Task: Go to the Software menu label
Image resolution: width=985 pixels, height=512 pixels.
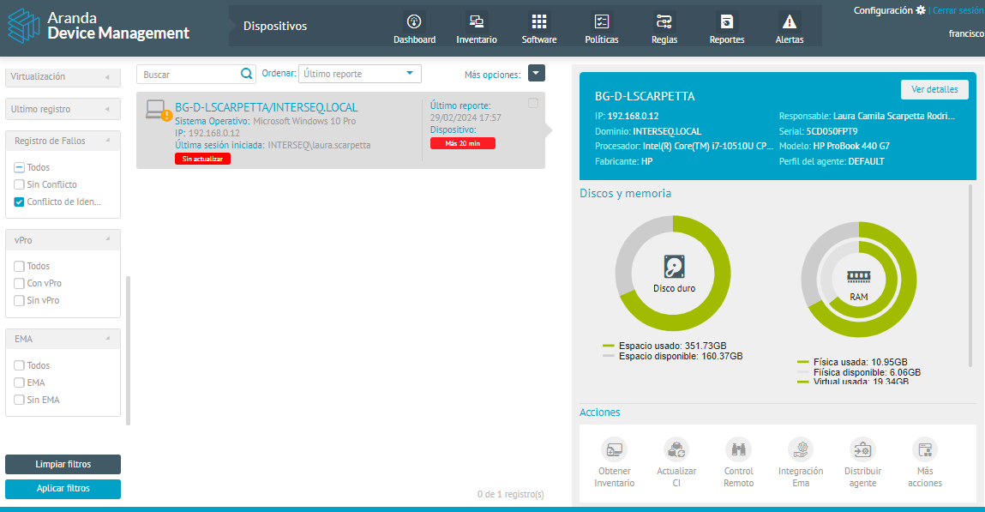Action: (x=539, y=39)
